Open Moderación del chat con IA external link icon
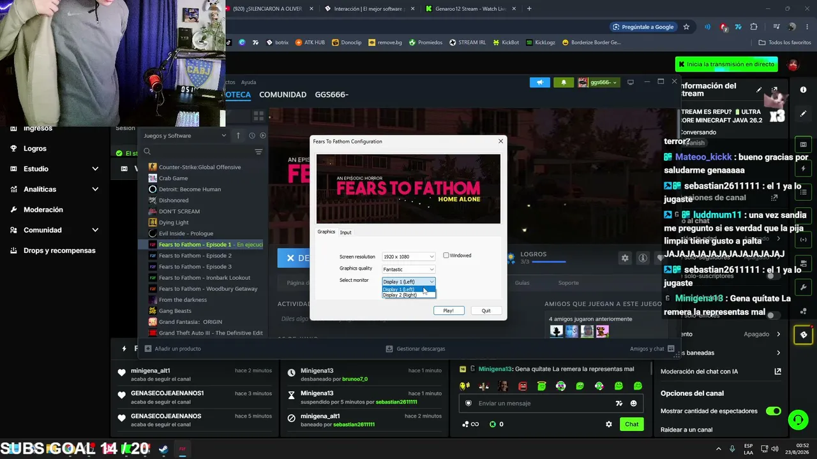The image size is (817, 459). pyautogui.click(x=777, y=372)
